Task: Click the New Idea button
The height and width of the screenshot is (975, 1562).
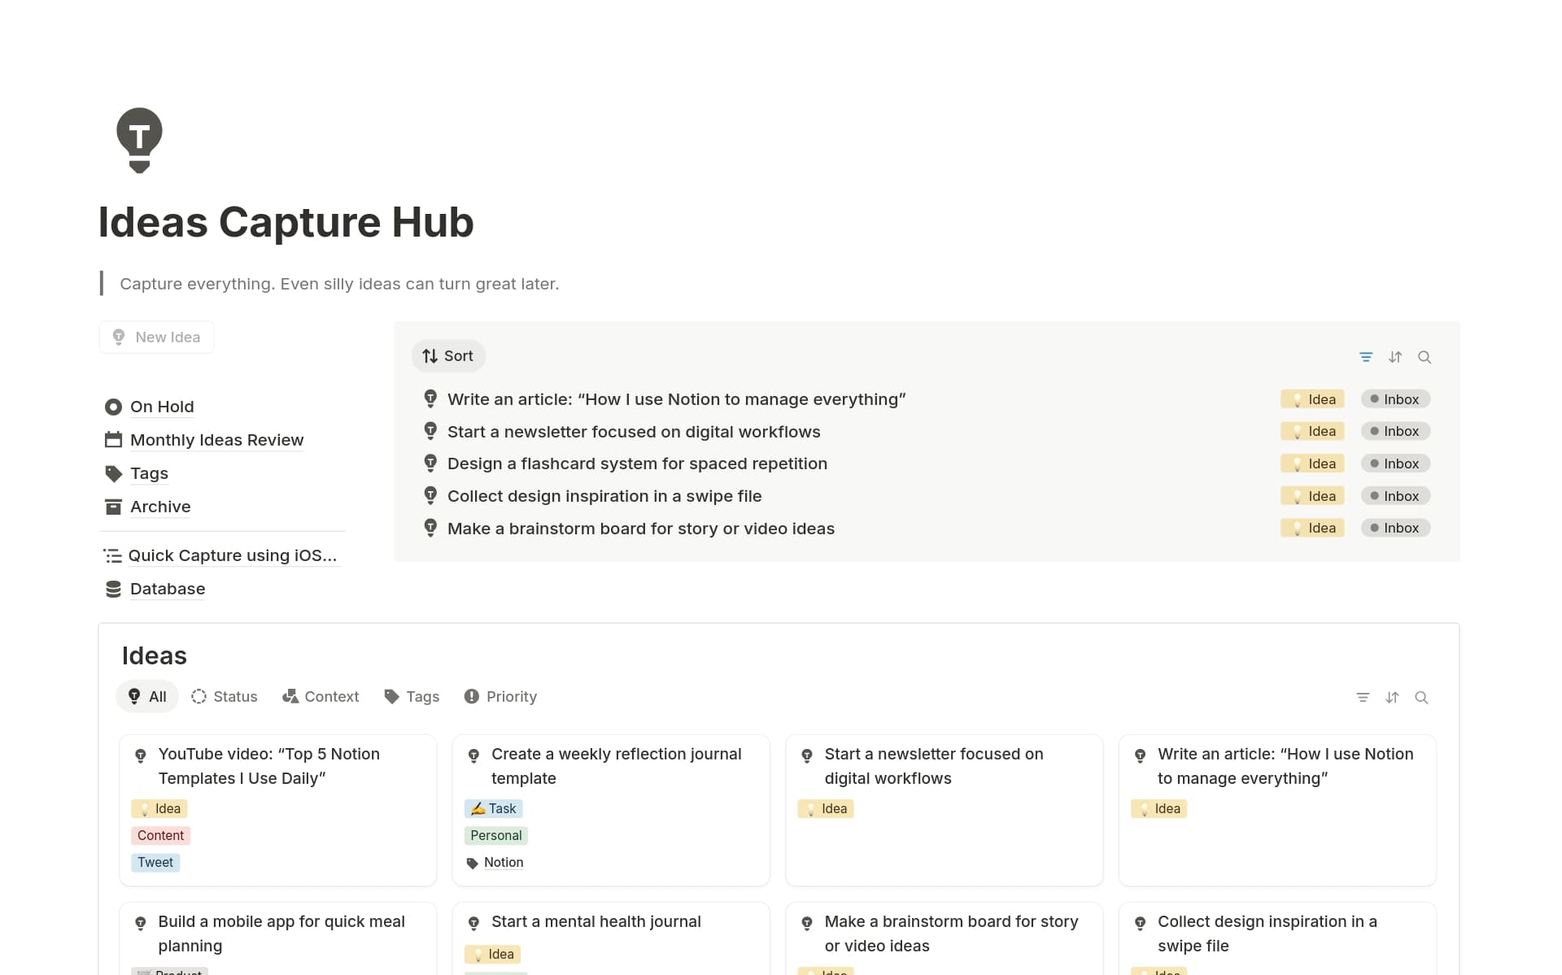Action: tap(156, 337)
